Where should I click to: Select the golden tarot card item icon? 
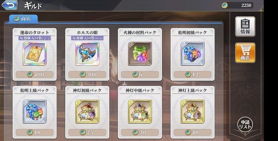pyautogui.click(x=34, y=54)
